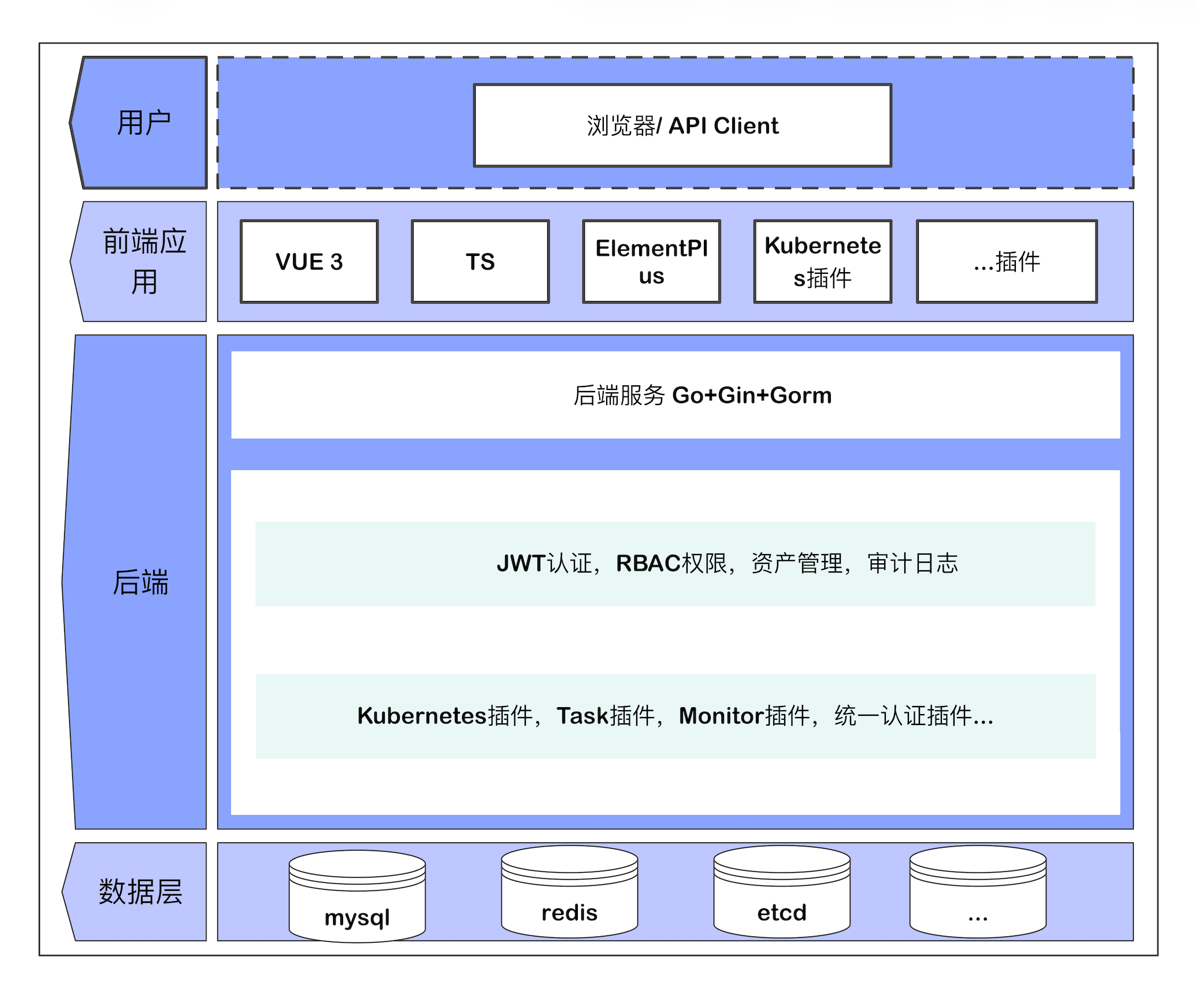Click the Kubernetes插件 frontend box
Image resolution: width=1195 pixels, height=981 pixels.
[x=822, y=261]
